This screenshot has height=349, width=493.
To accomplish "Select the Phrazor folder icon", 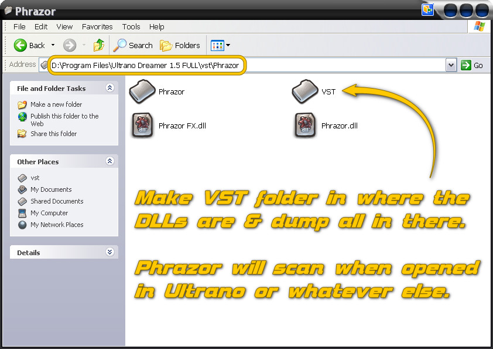I will (142, 92).
